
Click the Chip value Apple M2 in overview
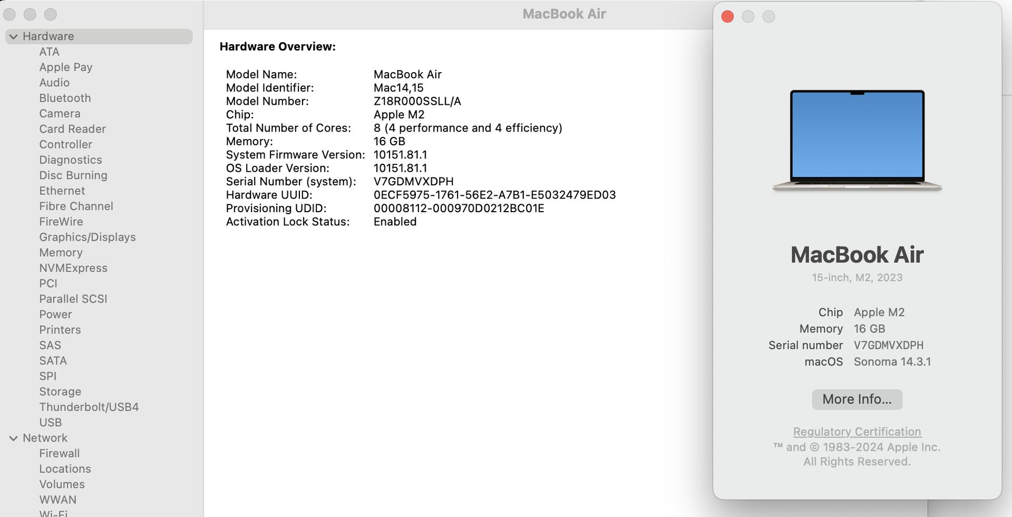pos(399,115)
